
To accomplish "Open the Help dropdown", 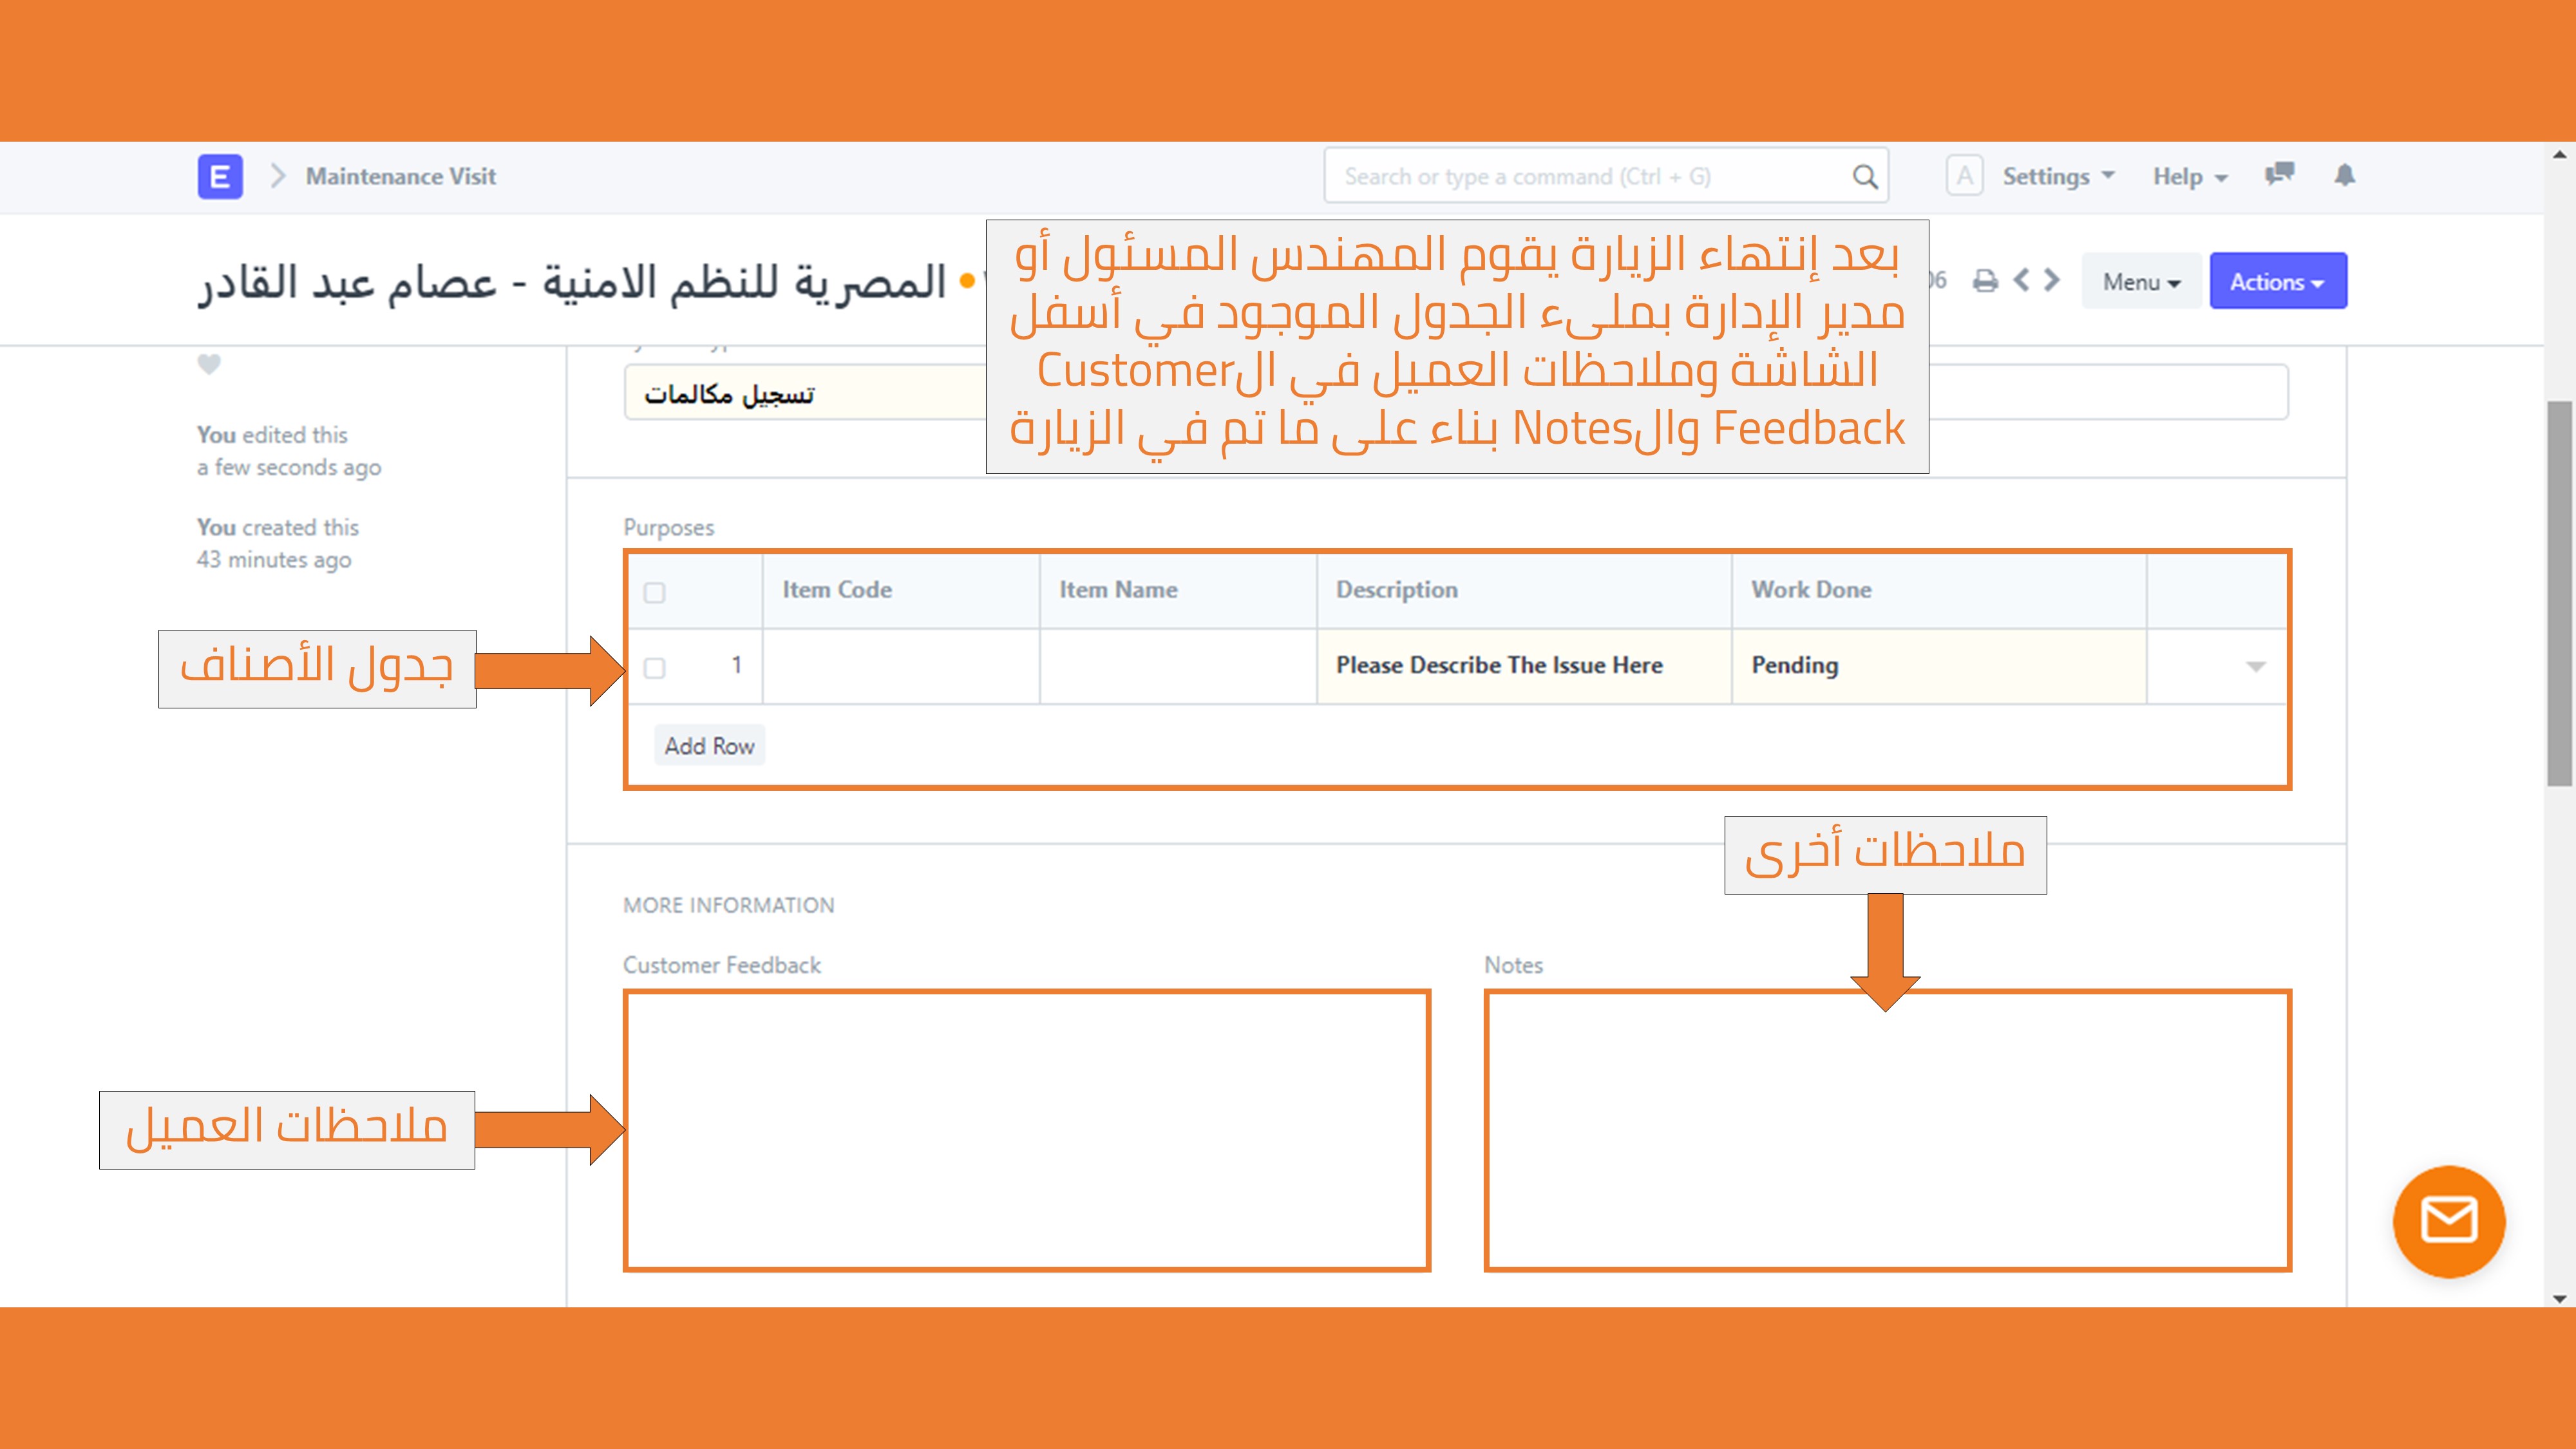I will point(2190,177).
